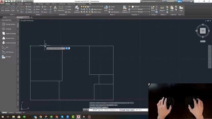Select the Frustum Pyramid palette tool
Screen dimensions: 212x119
point(9,43)
